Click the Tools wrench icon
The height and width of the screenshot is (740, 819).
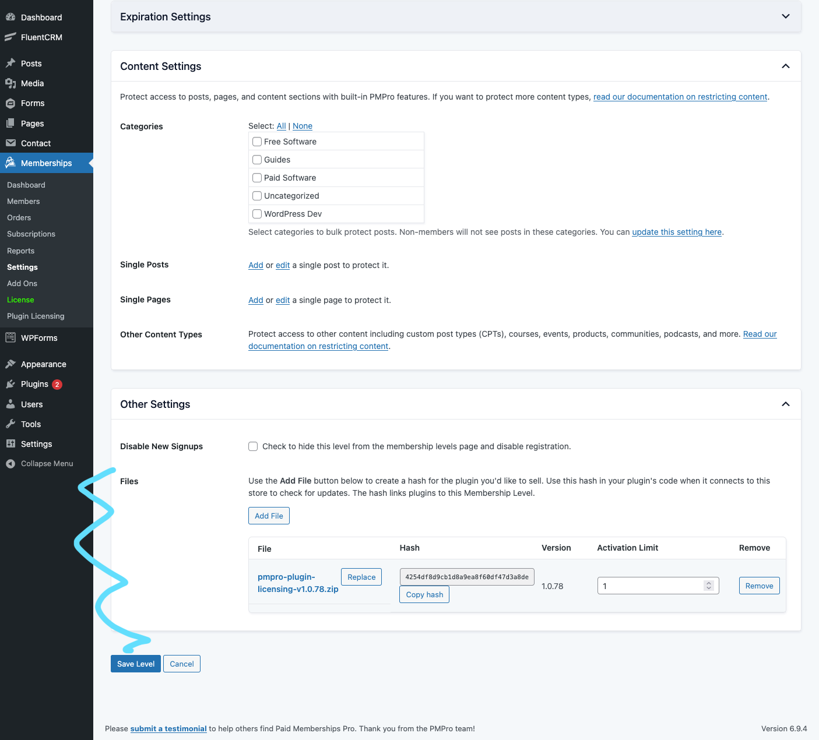coord(10,424)
